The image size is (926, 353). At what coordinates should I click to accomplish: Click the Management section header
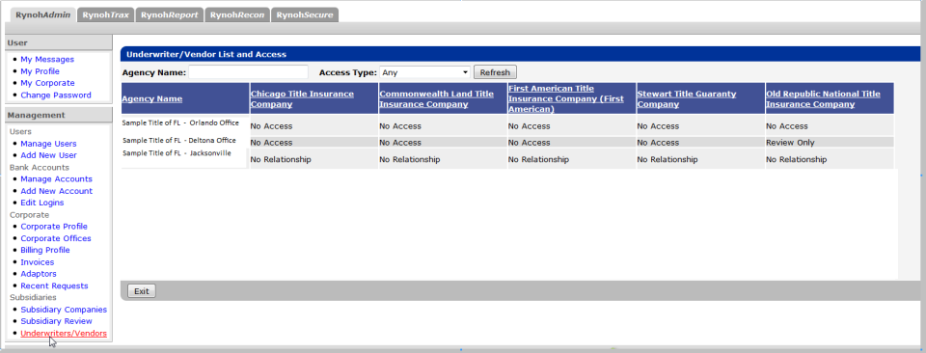pyautogui.click(x=59, y=115)
